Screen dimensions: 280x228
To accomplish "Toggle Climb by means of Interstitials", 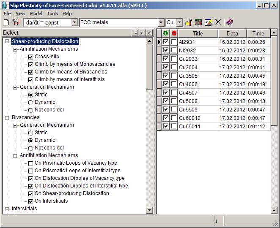I will (x=30, y=80).
